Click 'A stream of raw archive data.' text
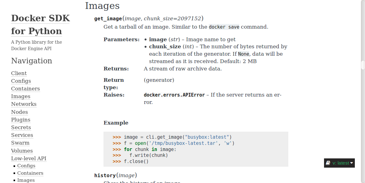This screenshot has height=183, width=365. point(183,69)
